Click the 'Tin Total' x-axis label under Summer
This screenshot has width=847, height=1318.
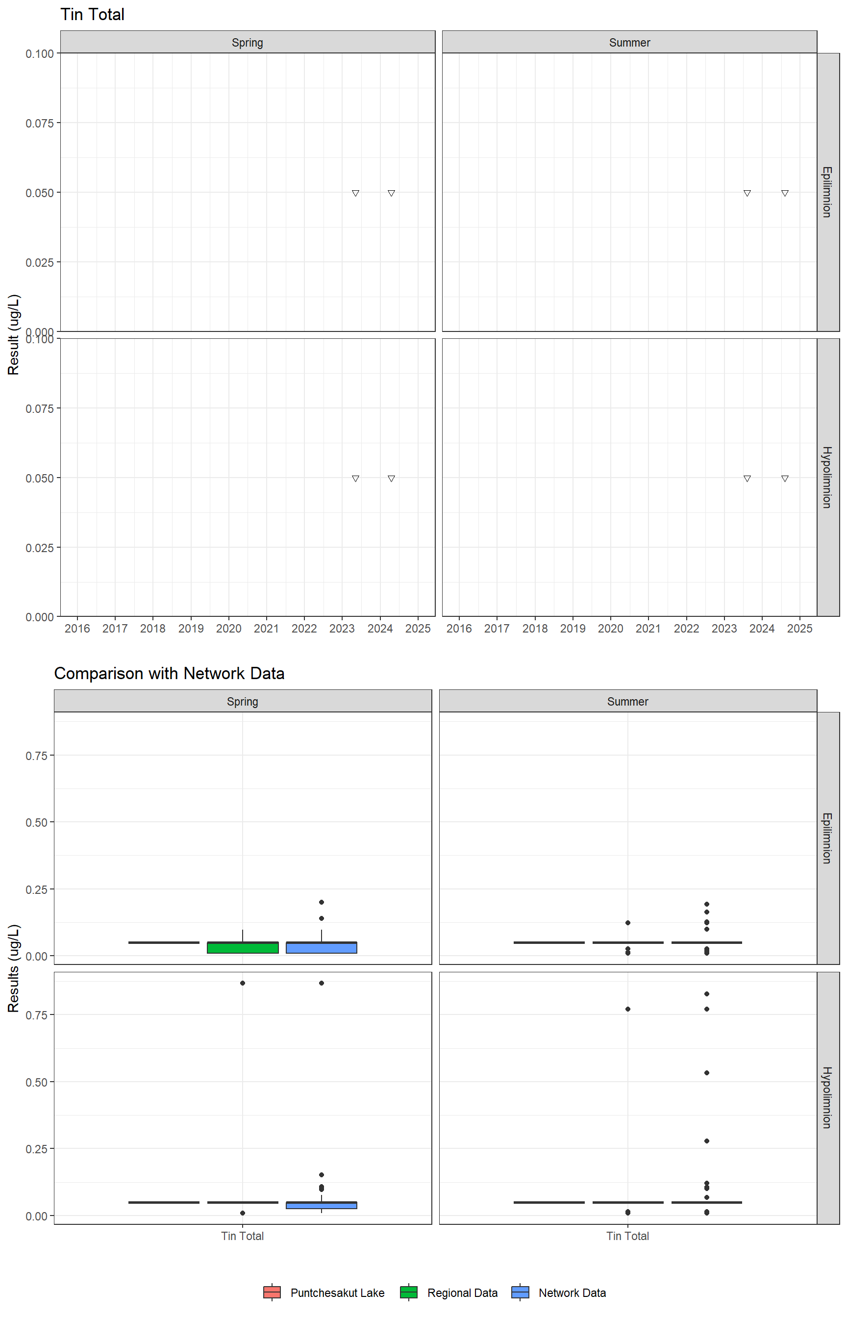pos(627,1236)
